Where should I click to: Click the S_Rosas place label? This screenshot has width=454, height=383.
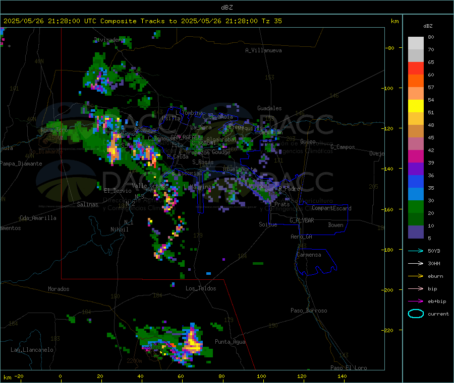click(203, 162)
